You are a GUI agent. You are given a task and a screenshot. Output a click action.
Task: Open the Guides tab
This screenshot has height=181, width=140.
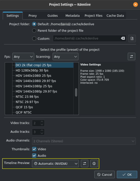(x=52, y=15)
